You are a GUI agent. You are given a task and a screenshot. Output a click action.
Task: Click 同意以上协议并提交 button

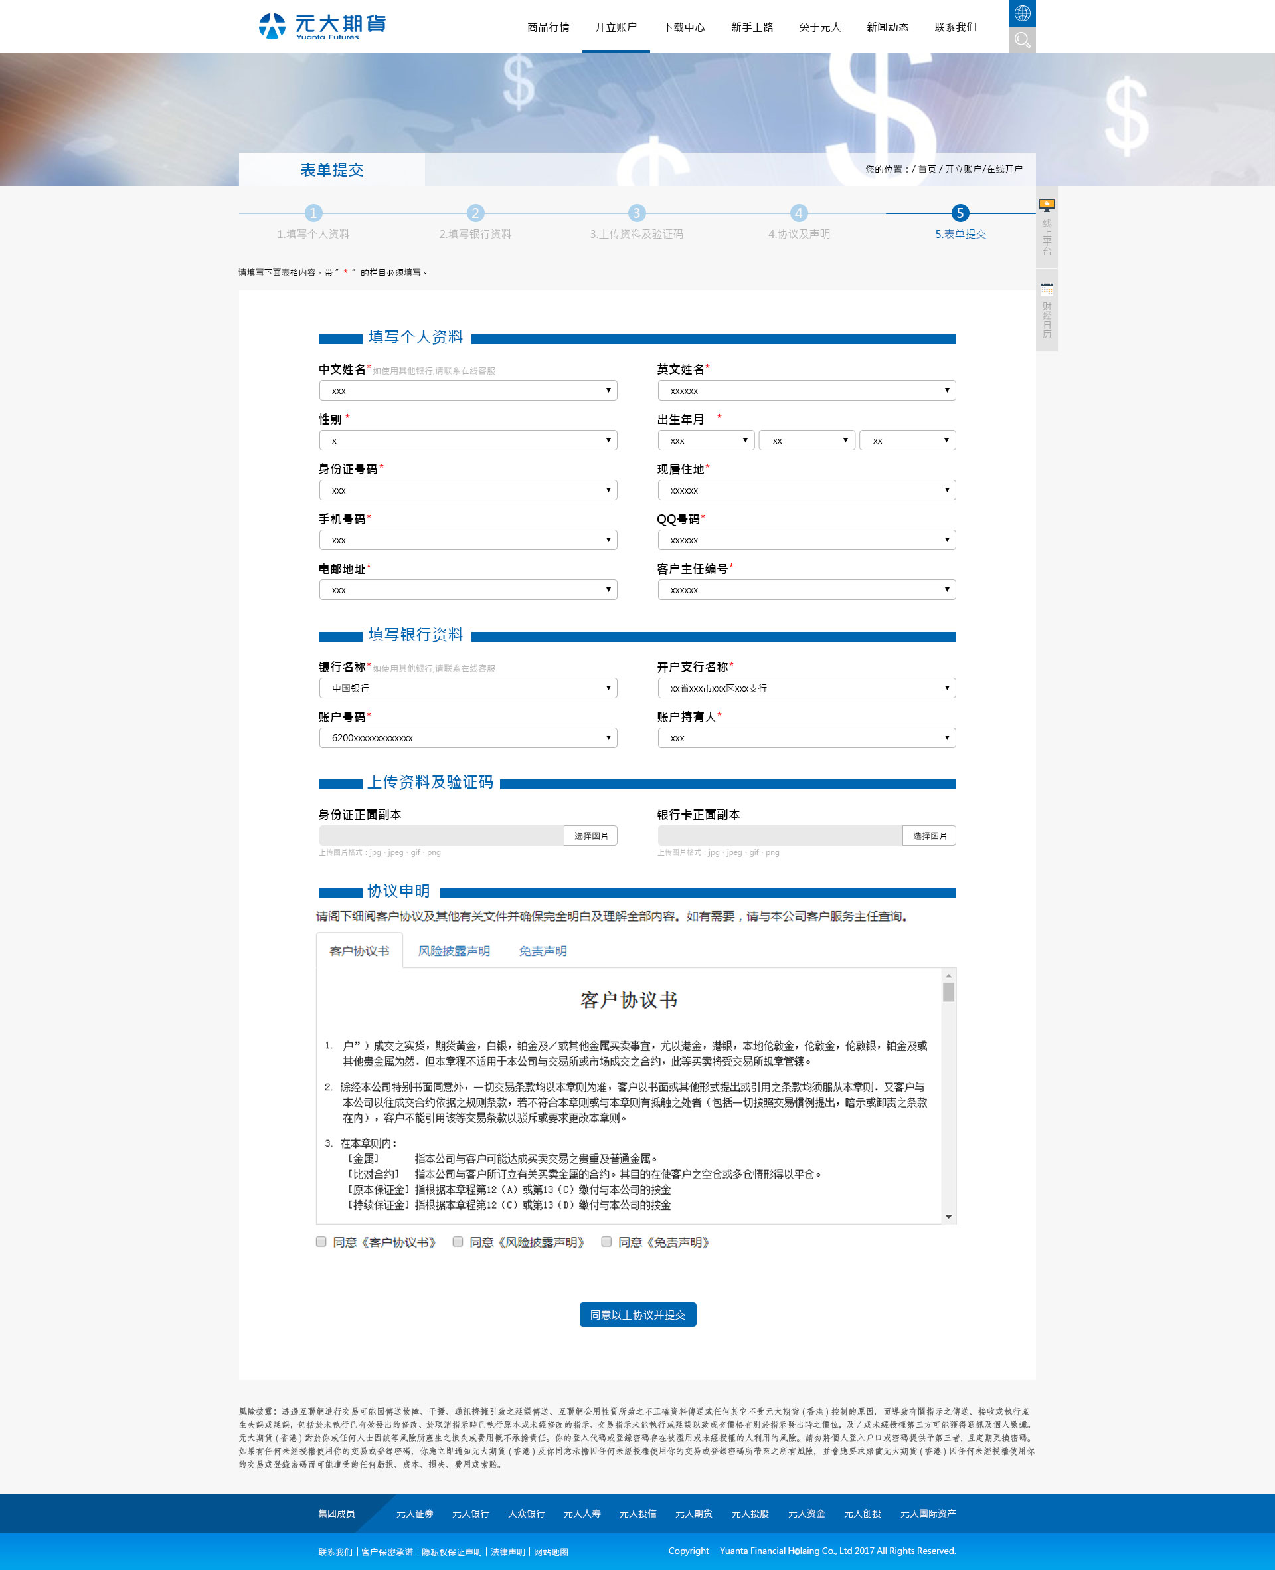tap(637, 1314)
